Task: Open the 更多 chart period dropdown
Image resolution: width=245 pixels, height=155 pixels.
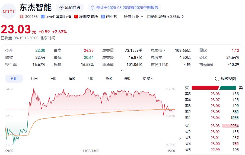Action: click(x=148, y=79)
